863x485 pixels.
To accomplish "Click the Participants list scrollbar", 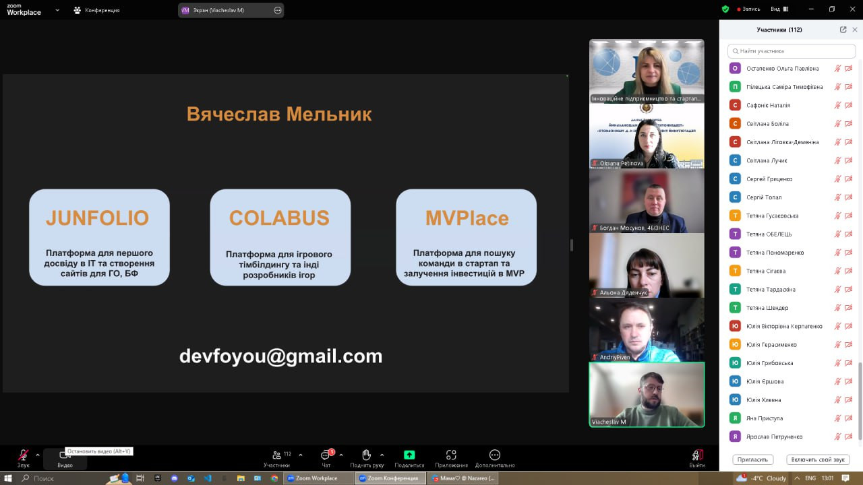I will coord(860,401).
